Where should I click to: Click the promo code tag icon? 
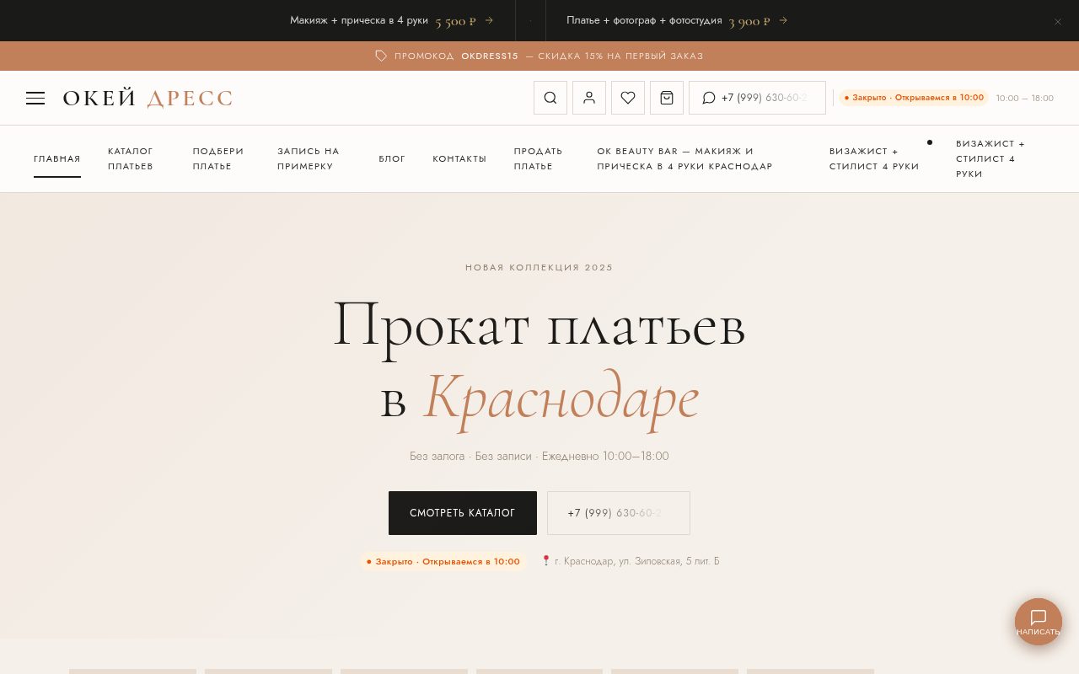(x=381, y=56)
